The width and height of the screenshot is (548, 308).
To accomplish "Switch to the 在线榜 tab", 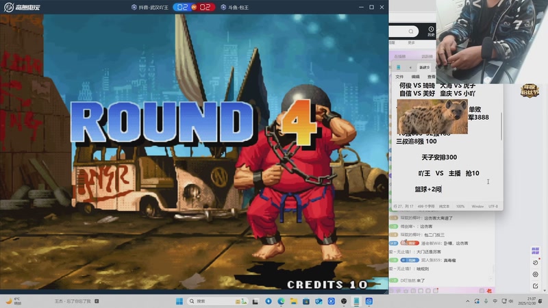I will 400,56.
